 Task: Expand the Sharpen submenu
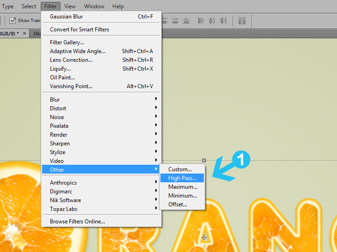click(x=101, y=144)
